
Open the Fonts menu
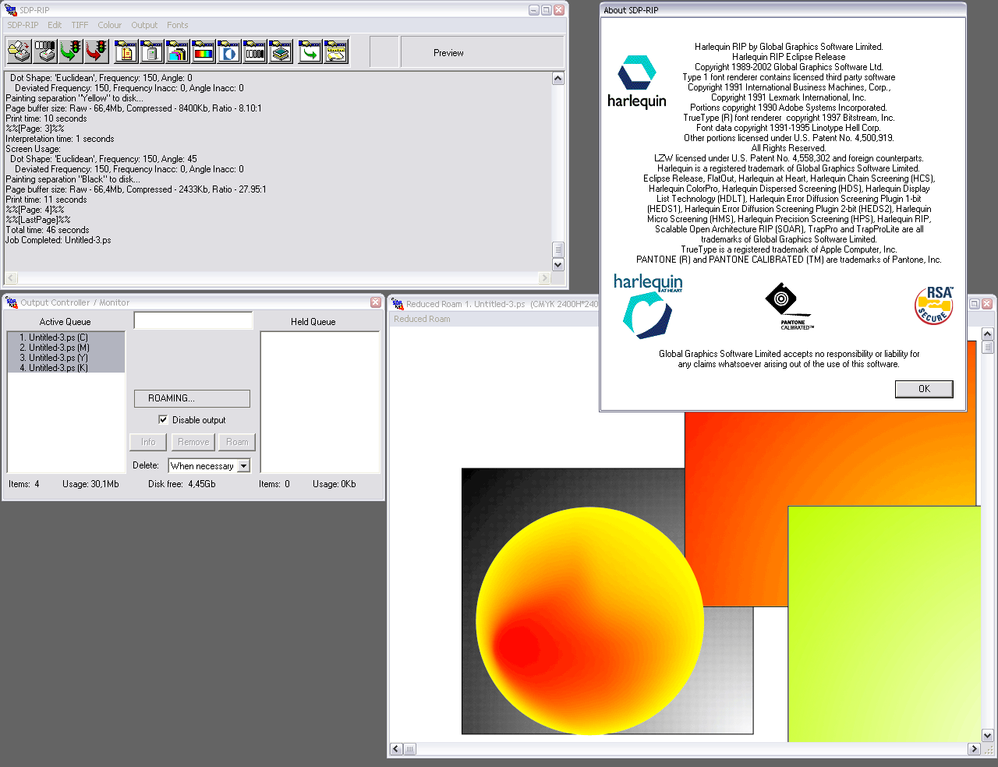pos(178,25)
